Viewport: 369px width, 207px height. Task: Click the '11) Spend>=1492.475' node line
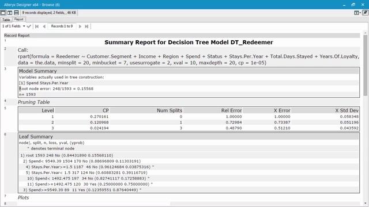click(x=90, y=184)
